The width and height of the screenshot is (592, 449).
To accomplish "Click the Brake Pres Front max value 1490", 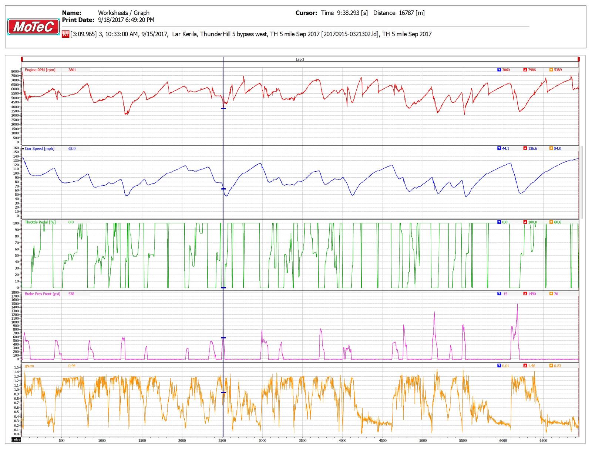I will point(532,294).
